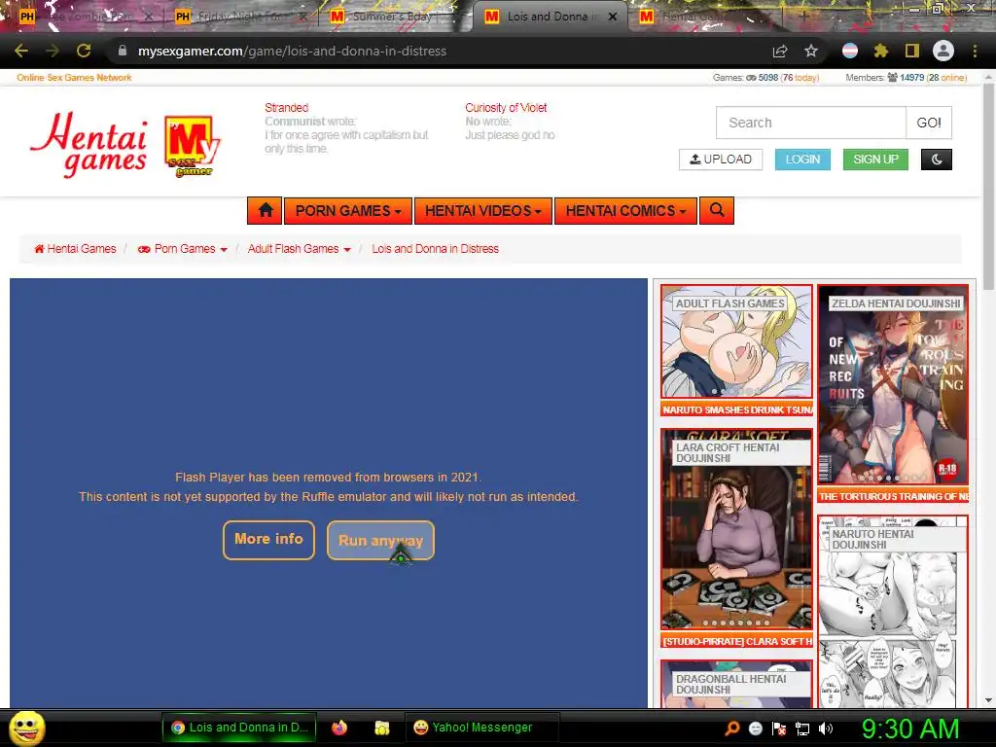Click the 9:30 AM taskbar clock
Screen dimensions: 996x747
tap(910, 729)
